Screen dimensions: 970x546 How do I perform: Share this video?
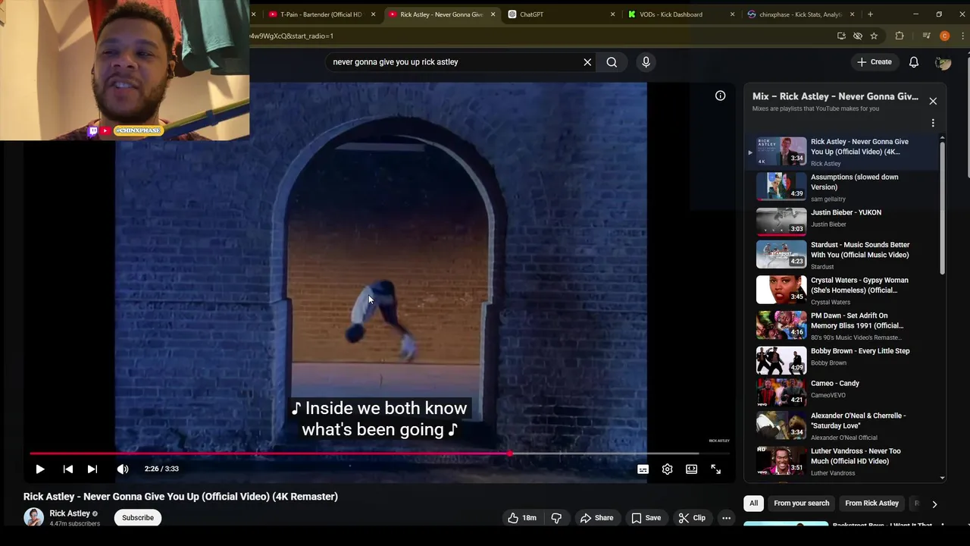[x=596, y=518]
